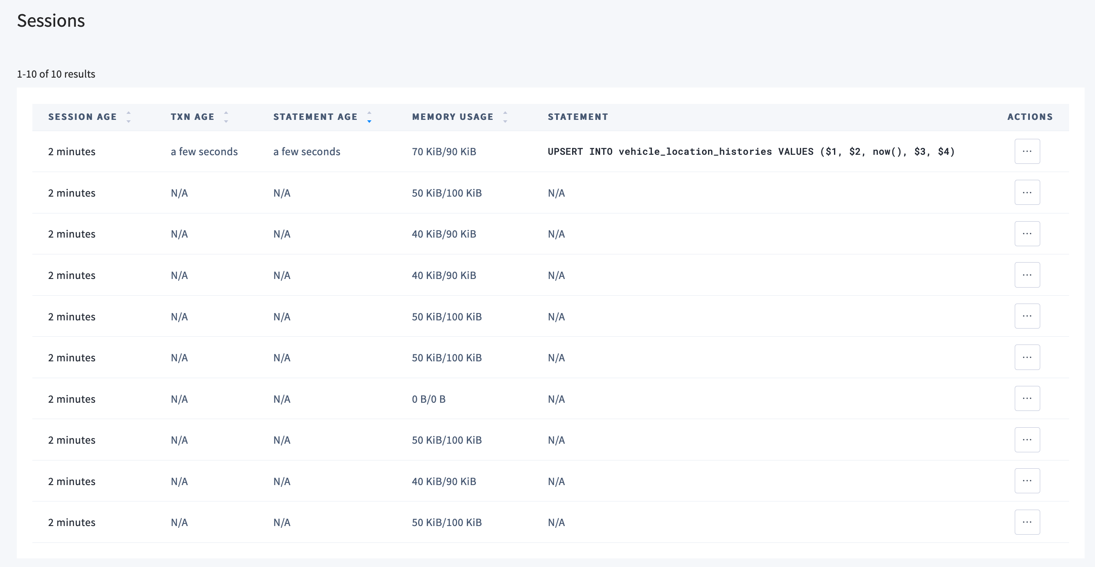Toggle sorting on the Memory Usage column
This screenshot has height=567, width=1095.
click(505, 116)
